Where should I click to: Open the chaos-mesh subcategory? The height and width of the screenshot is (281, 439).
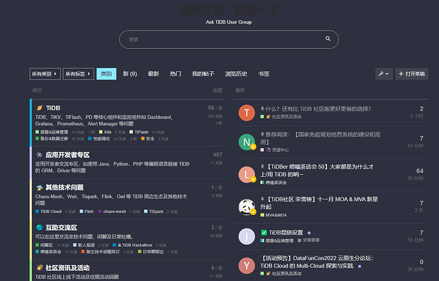(112, 212)
